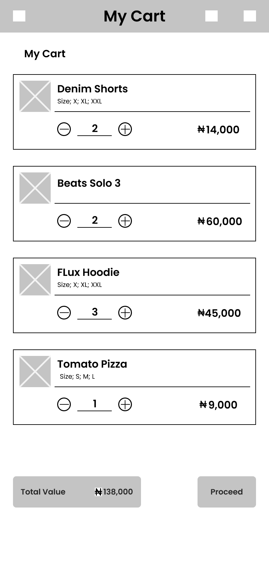Image resolution: width=269 pixels, height=583 pixels.
Task: Add one more FLux Hoodie with plus icon
Action: coord(125,313)
